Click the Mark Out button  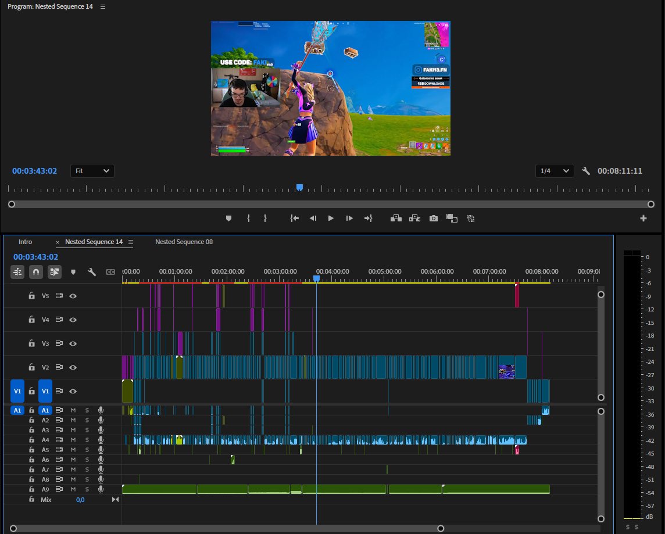[266, 218]
